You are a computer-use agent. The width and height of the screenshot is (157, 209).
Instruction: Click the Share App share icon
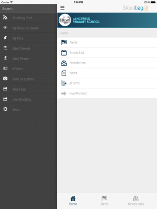(x=5, y=89)
